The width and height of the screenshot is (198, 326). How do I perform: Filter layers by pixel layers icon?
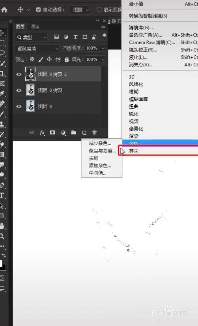(56, 37)
